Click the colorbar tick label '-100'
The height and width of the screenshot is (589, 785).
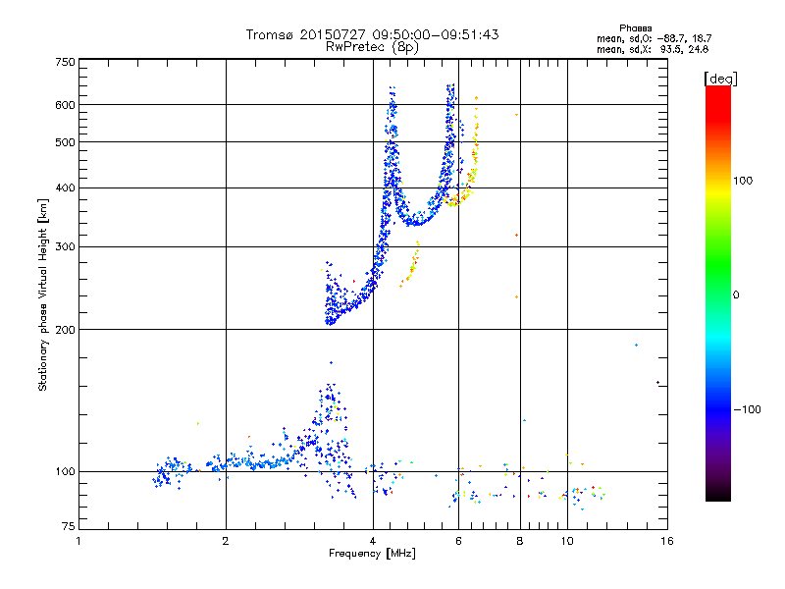coord(747,409)
